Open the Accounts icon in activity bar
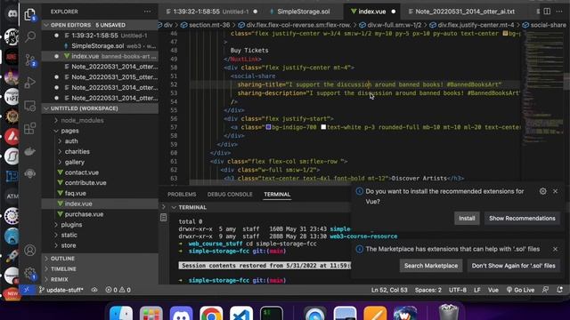 coord(29,251)
